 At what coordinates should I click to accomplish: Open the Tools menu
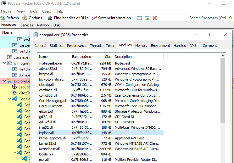point(33,11)
